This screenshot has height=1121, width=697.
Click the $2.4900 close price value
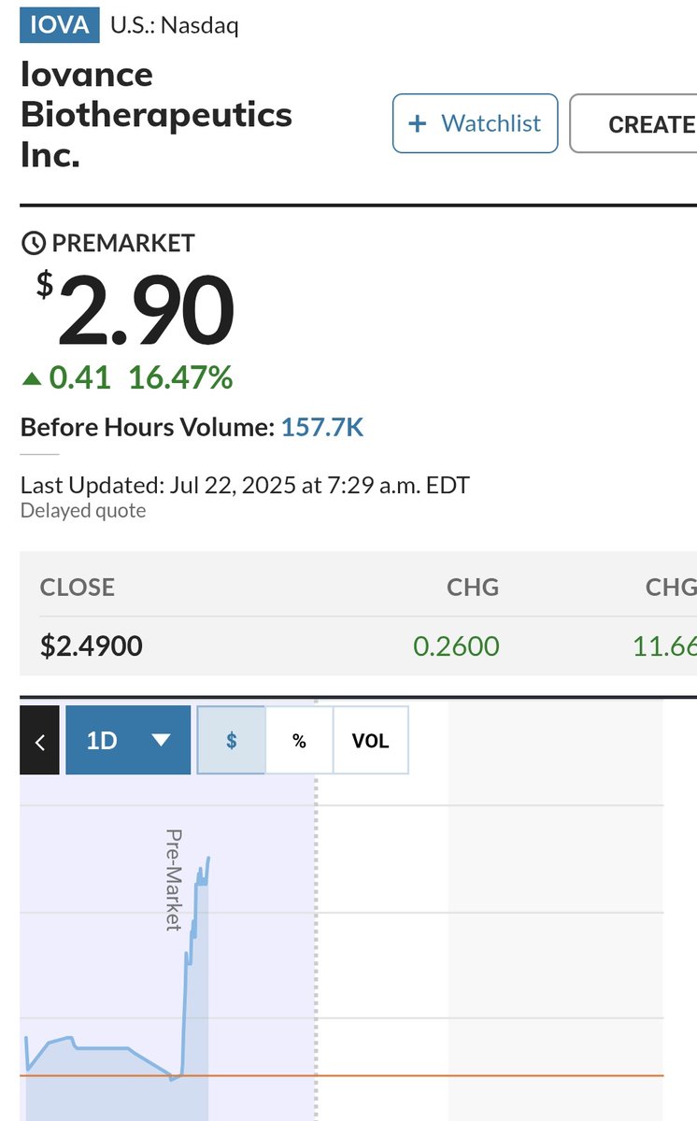(x=92, y=646)
